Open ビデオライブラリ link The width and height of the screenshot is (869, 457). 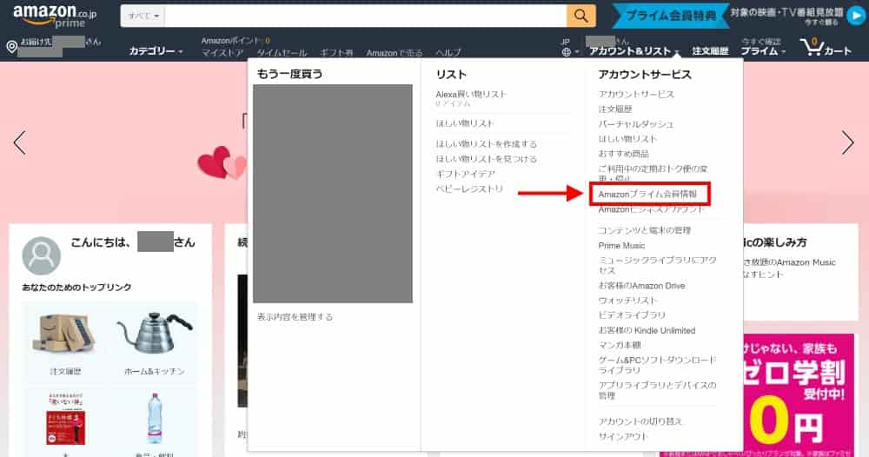[x=631, y=315]
